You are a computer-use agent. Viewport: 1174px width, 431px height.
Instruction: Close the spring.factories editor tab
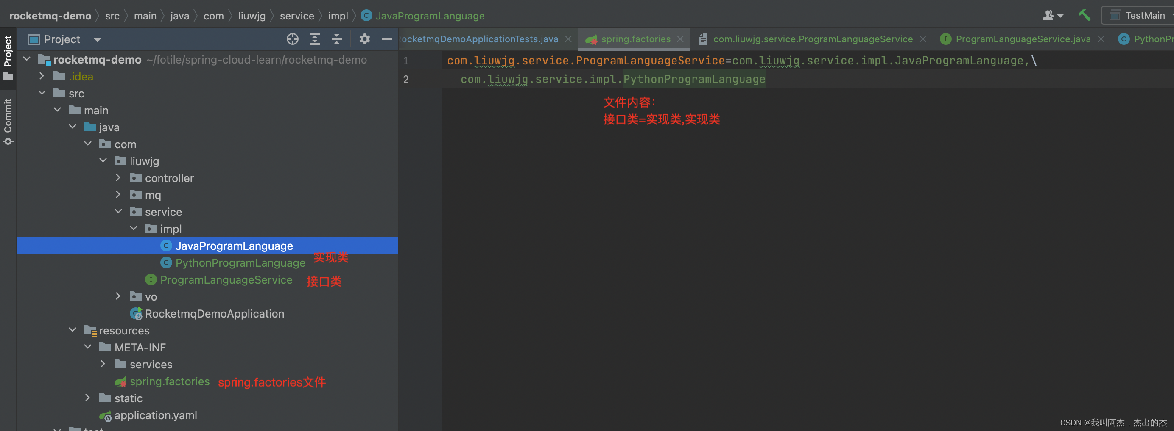pyautogui.click(x=680, y=39)
